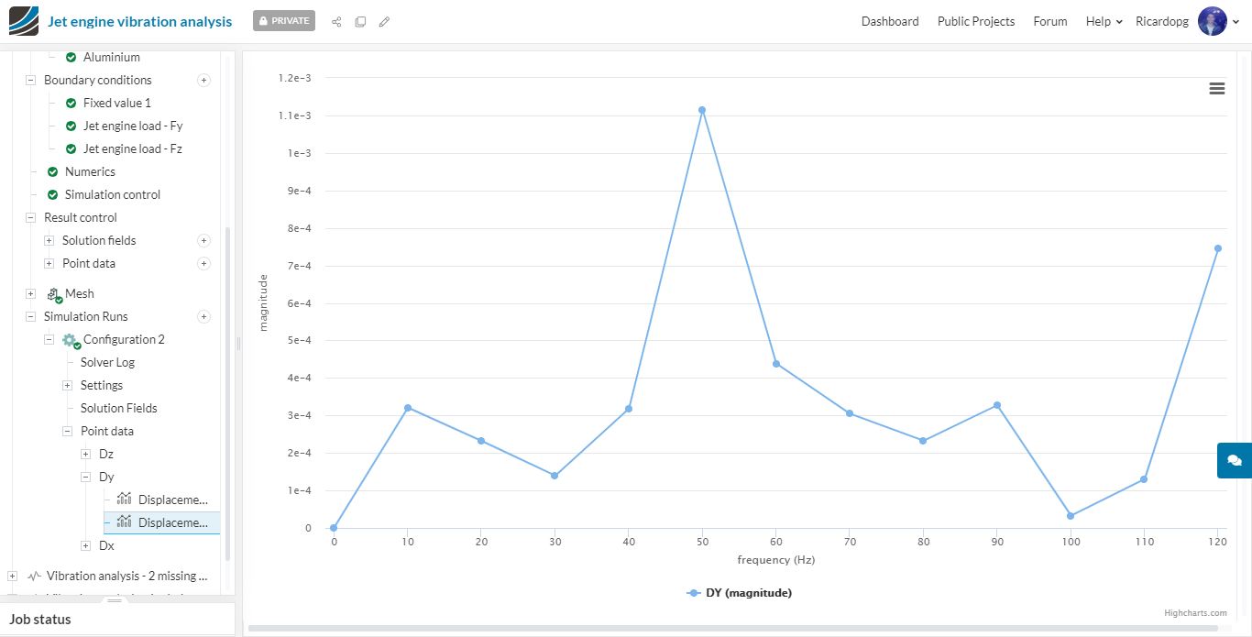Expand the Dz point data node
1252x637 pixels.
[x=85, y=454]
